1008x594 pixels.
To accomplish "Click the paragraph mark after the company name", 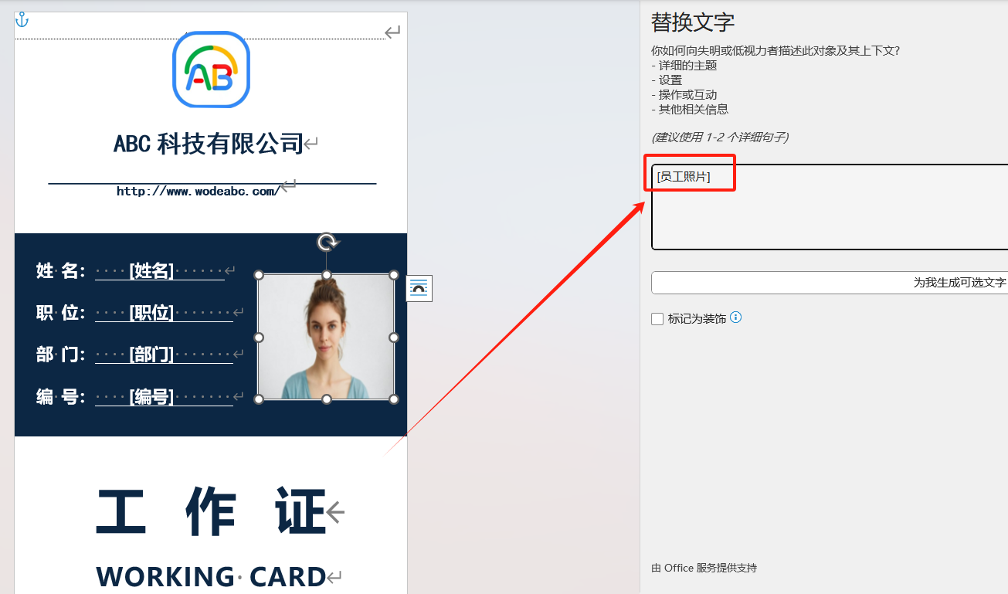I will [x=310, y=144].
